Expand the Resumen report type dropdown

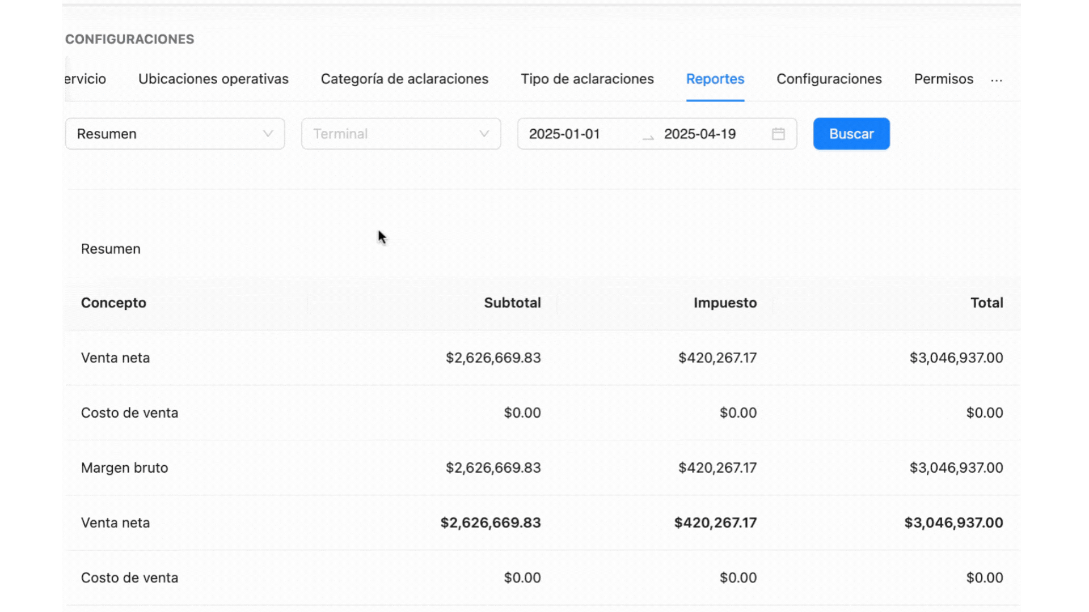175,134
